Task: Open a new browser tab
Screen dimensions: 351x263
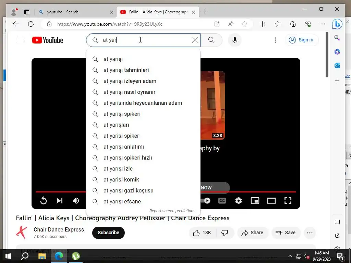Action: [205, 12]
